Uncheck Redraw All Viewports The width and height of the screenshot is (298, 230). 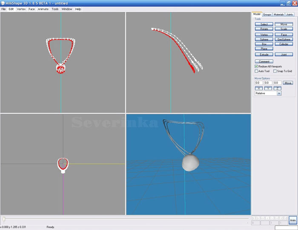pos(256,66)
